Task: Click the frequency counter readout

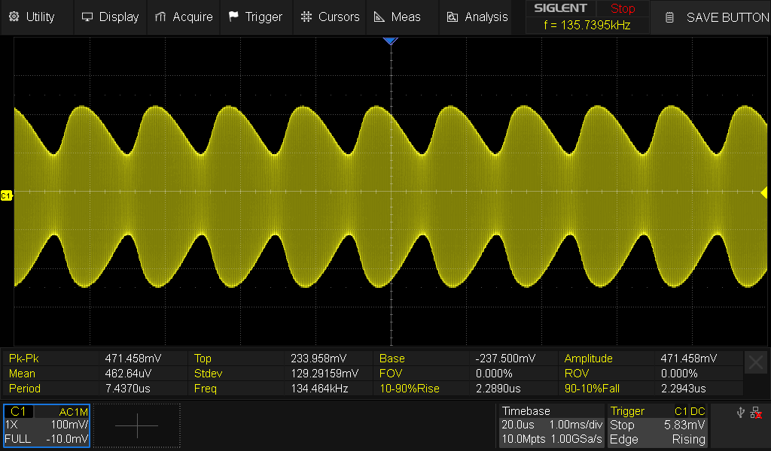Action: tap(587, 25)
